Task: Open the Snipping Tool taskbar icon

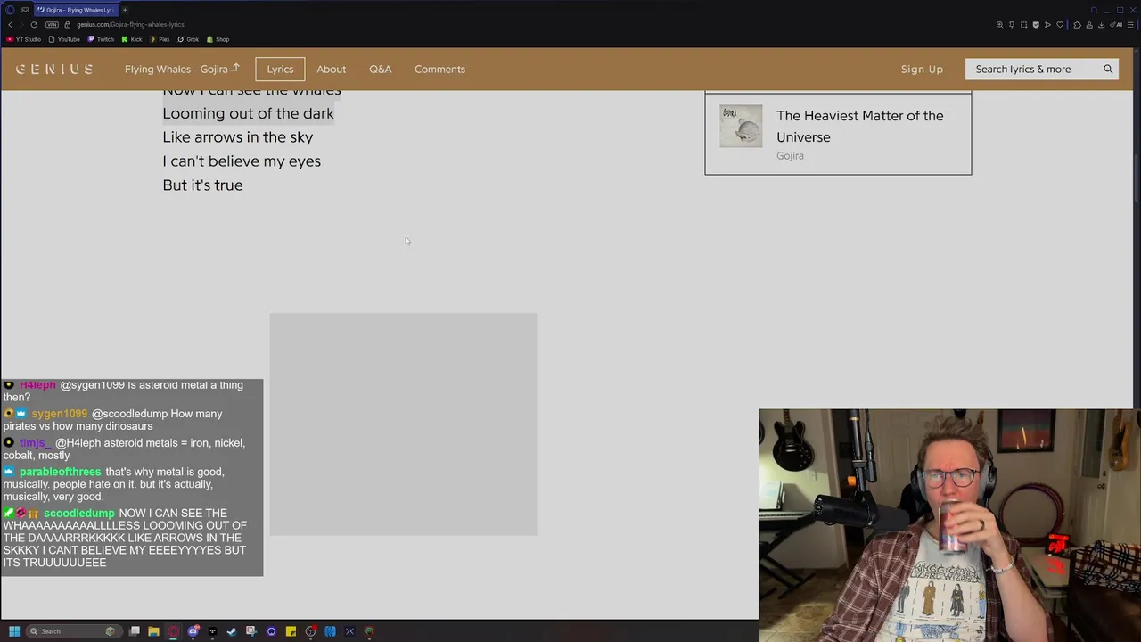Action: (x=251, y=631)
